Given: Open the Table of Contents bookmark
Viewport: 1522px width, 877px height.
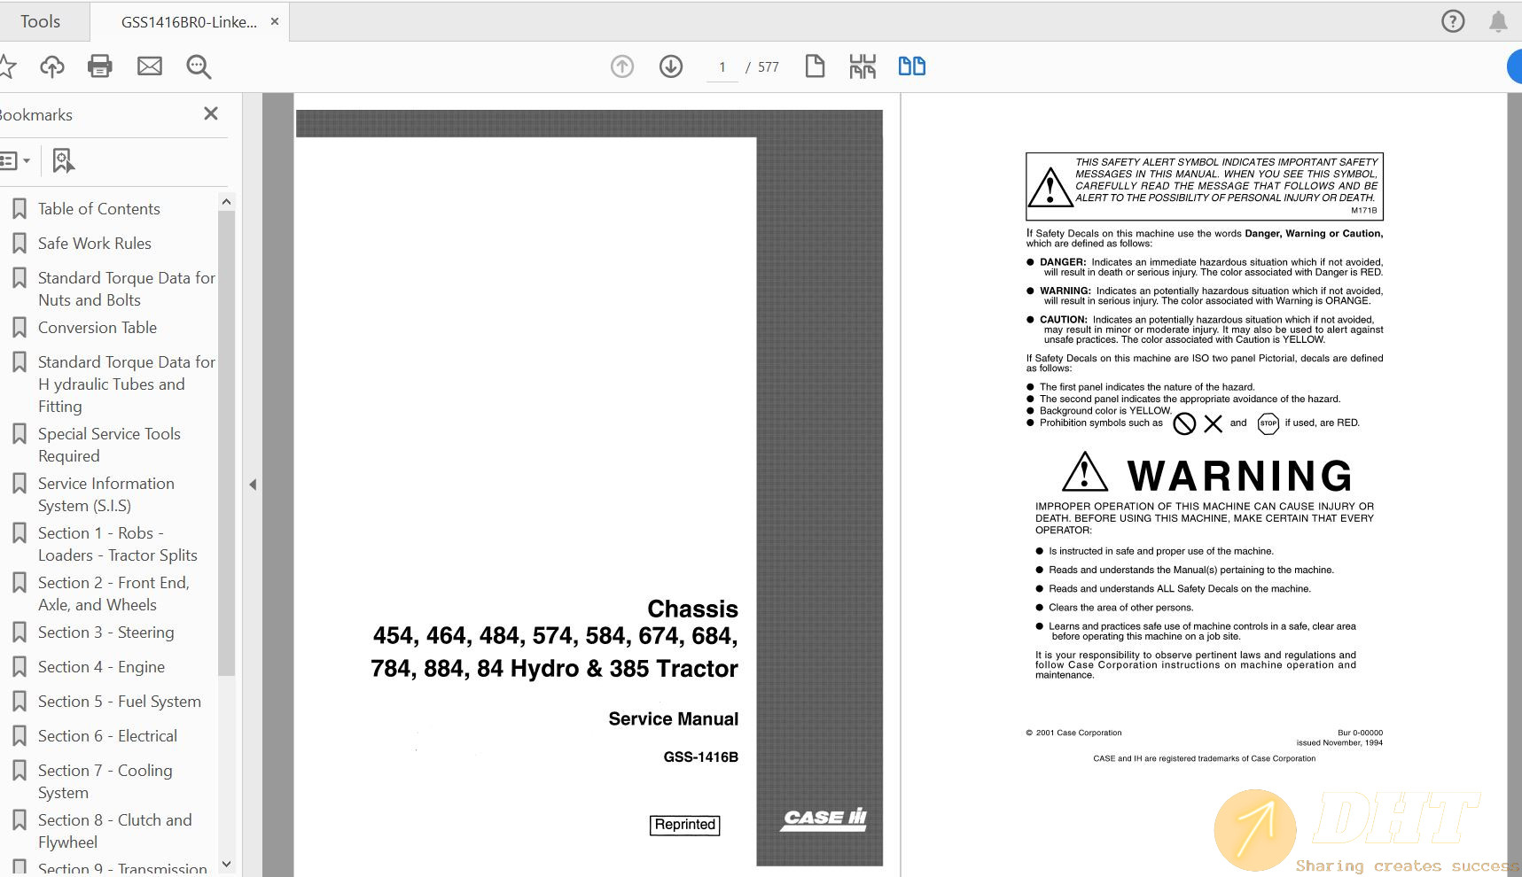Looking at the screenshot, I should (x=98, y=209).
